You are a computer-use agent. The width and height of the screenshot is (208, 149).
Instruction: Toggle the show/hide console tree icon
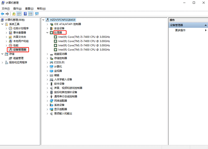click(x=19, y=14)
